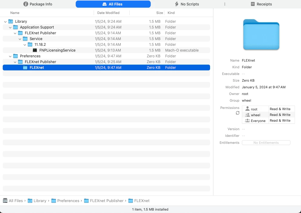Sort by the Size column header
301x213 pixels.
(x=159, y=13)
